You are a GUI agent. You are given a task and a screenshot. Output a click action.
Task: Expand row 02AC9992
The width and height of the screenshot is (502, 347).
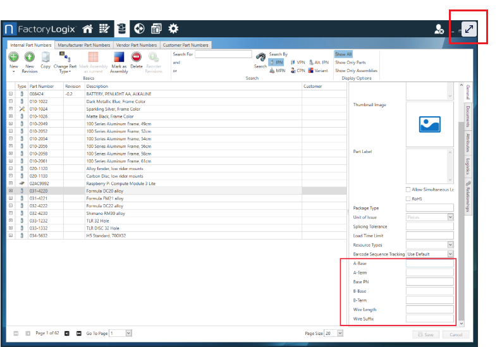[11, 183]
